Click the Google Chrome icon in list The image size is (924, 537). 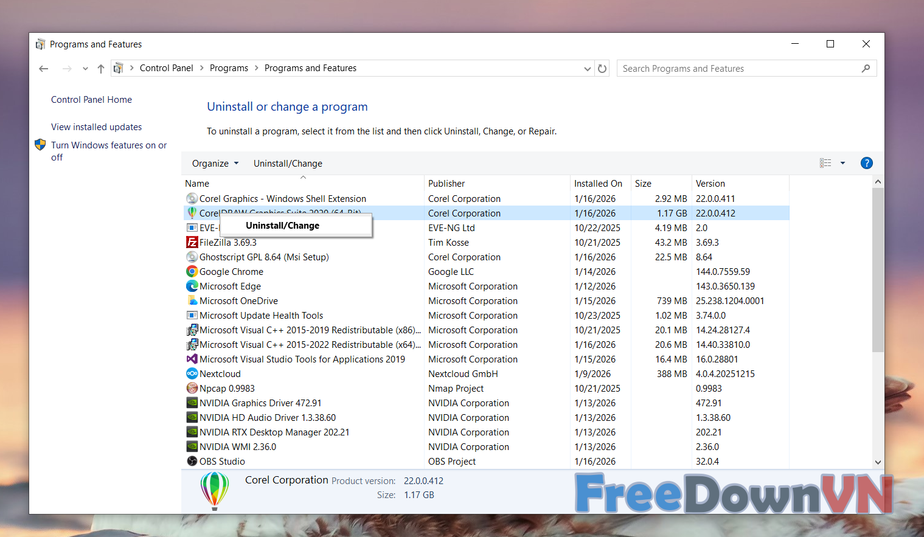[192, 272]
